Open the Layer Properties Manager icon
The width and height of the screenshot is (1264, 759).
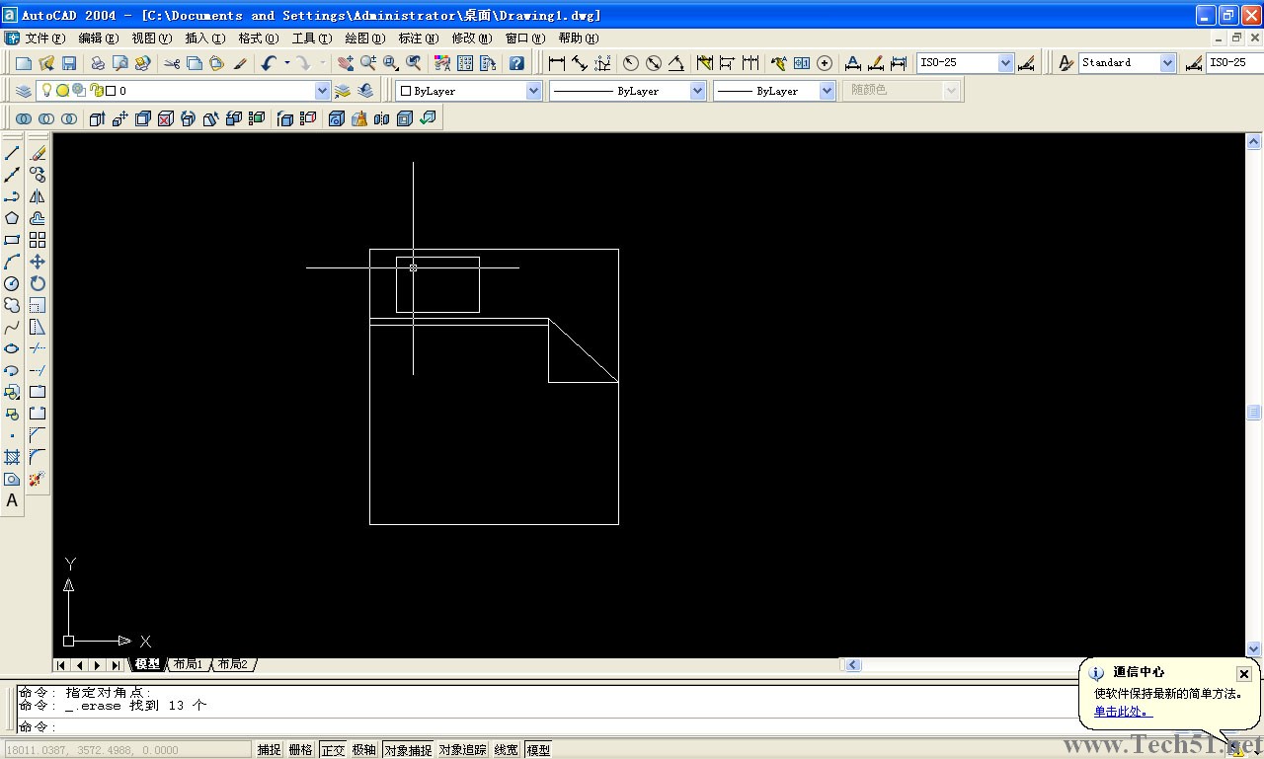pos(24,91)
